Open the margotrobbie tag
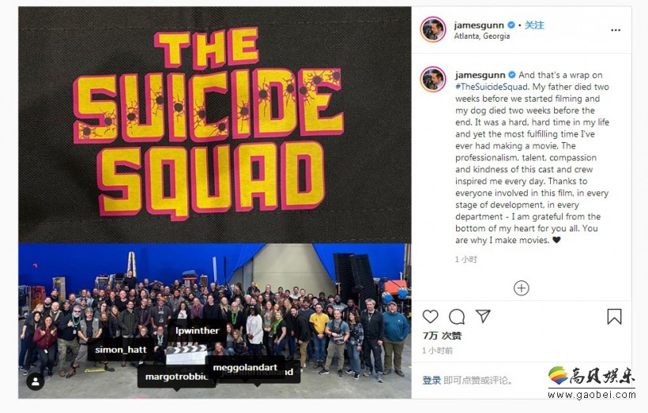 point(176,377)
